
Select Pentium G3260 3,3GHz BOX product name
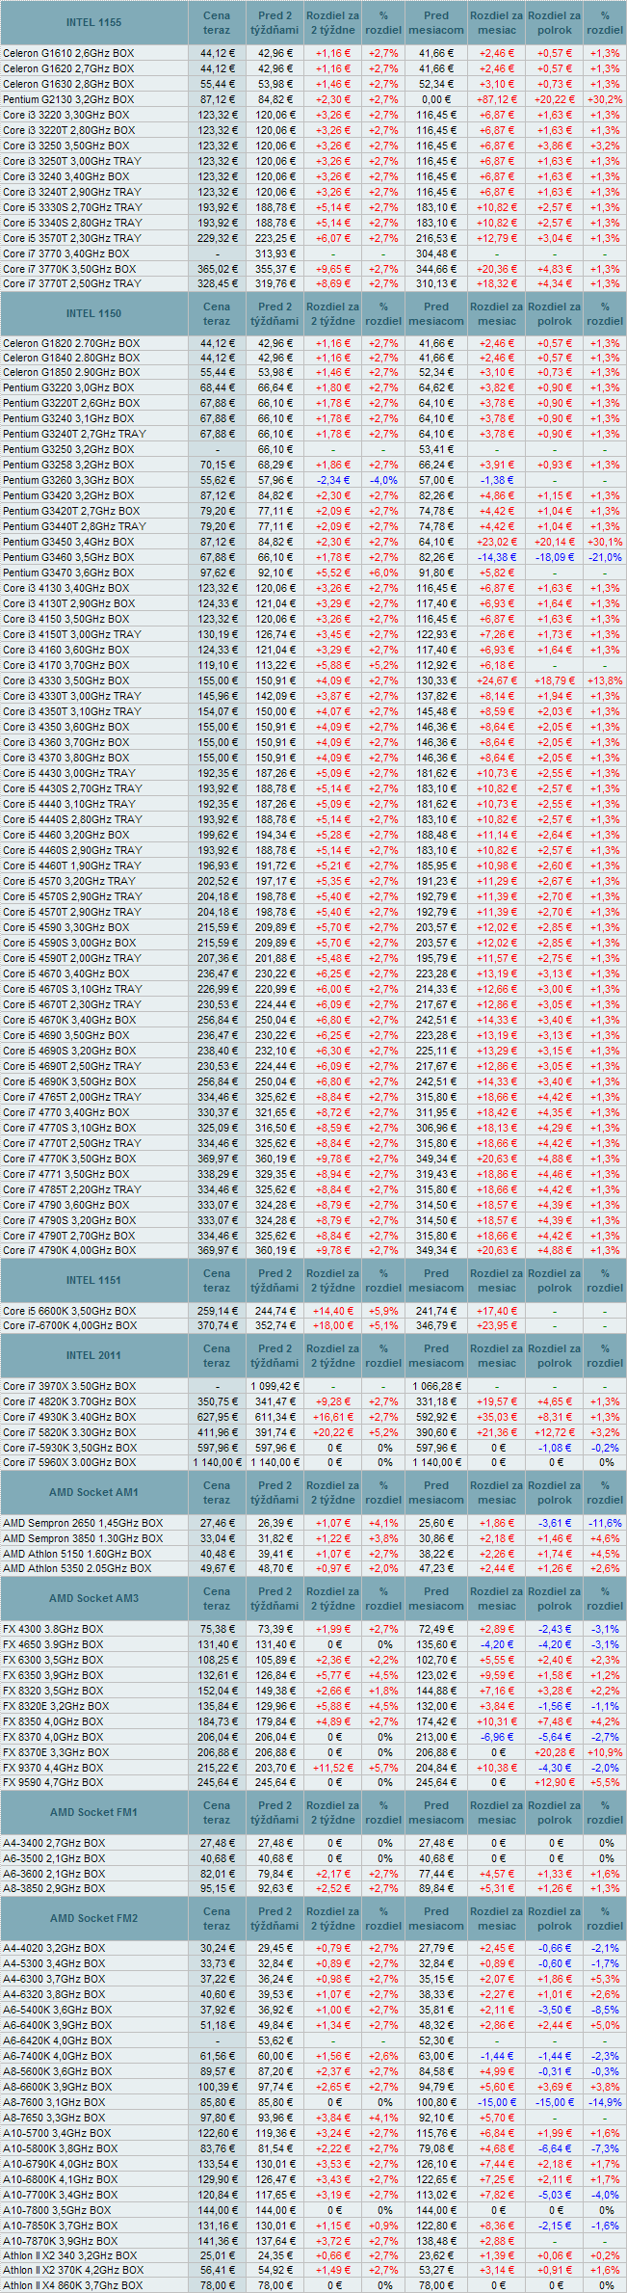click(x=68, y=480)
